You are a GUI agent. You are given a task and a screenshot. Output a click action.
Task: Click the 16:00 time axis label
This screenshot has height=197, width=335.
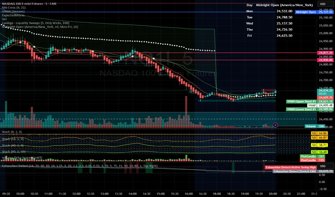click(189, 193)
